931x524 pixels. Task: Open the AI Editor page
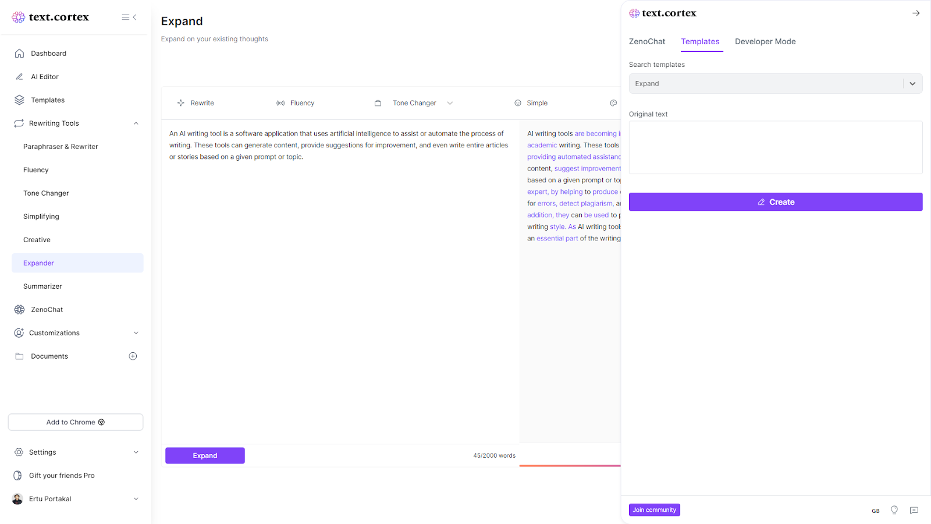pos(45,77)
